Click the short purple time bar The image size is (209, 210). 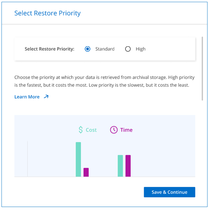click(x=86, y=172)
